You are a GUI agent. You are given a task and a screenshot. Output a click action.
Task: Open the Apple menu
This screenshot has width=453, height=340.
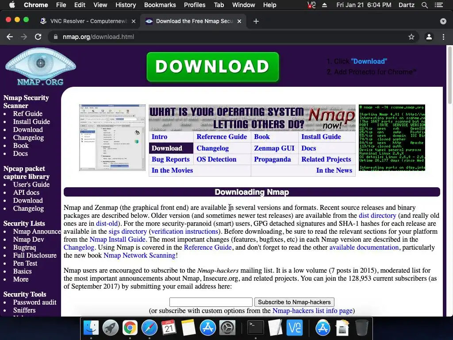12,5
